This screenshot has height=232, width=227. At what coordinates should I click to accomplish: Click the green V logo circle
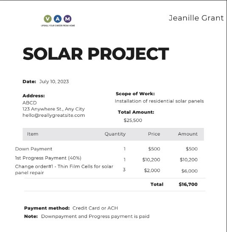point(48,19)
